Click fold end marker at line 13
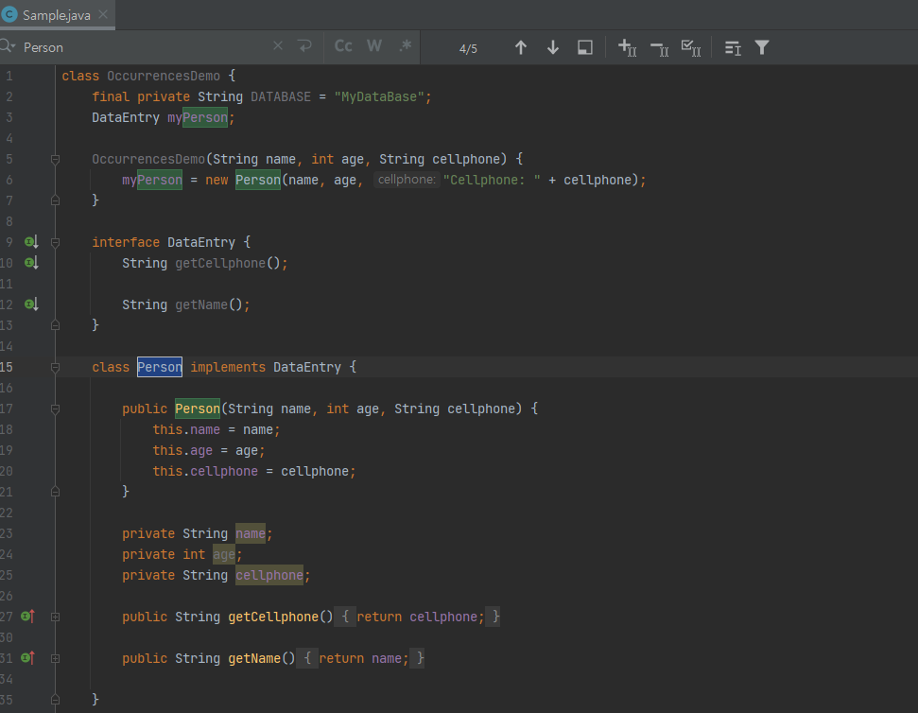Screen dimensions: 918x713 point(55,325)
